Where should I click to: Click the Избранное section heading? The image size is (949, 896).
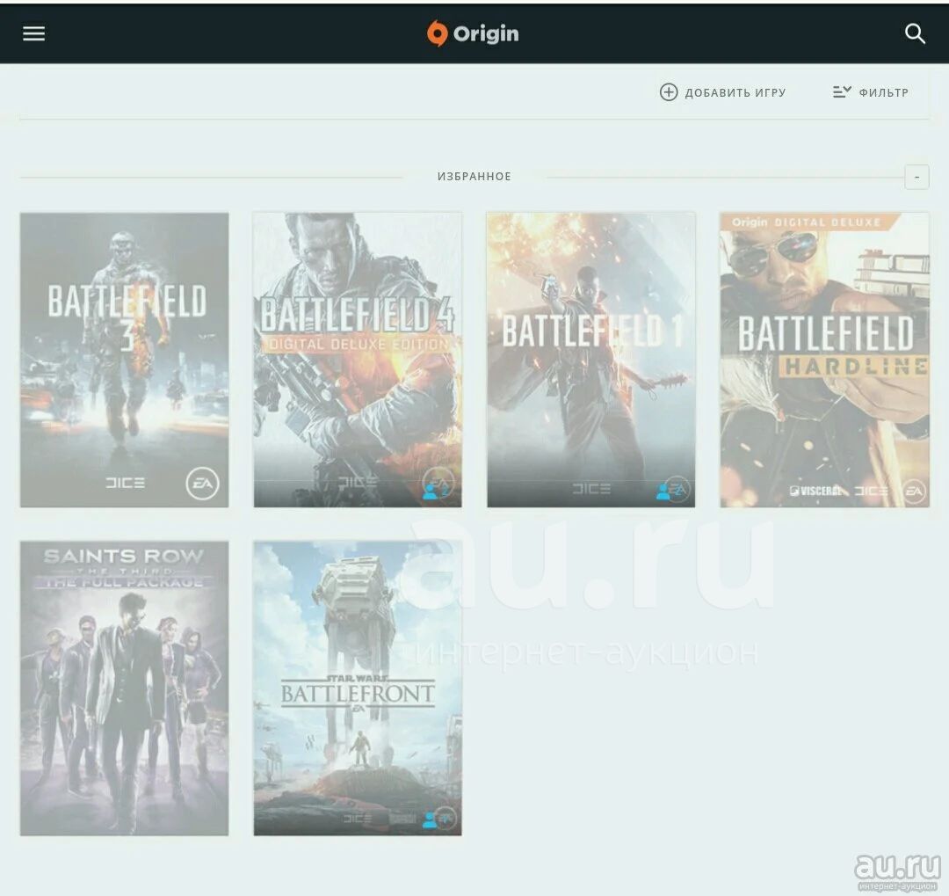[x=474, y=176]
